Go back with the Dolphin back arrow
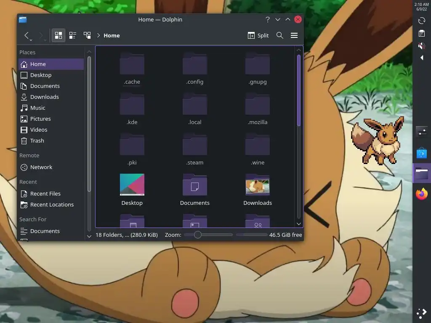This screenshot has width=431, height=323. (27, 35)
